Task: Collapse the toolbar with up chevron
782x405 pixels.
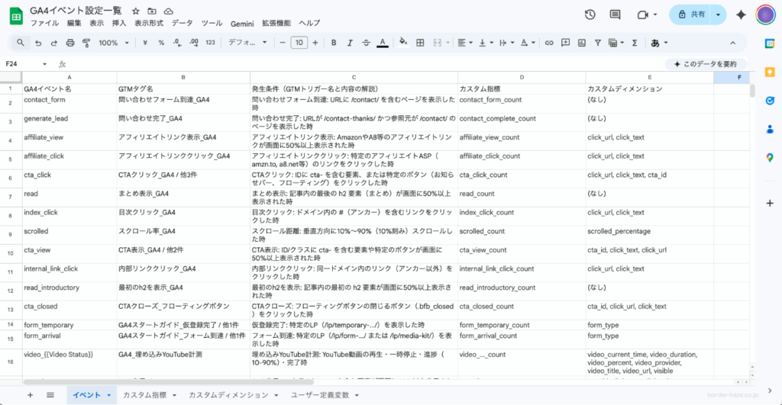Action: [x=732, y=43]
